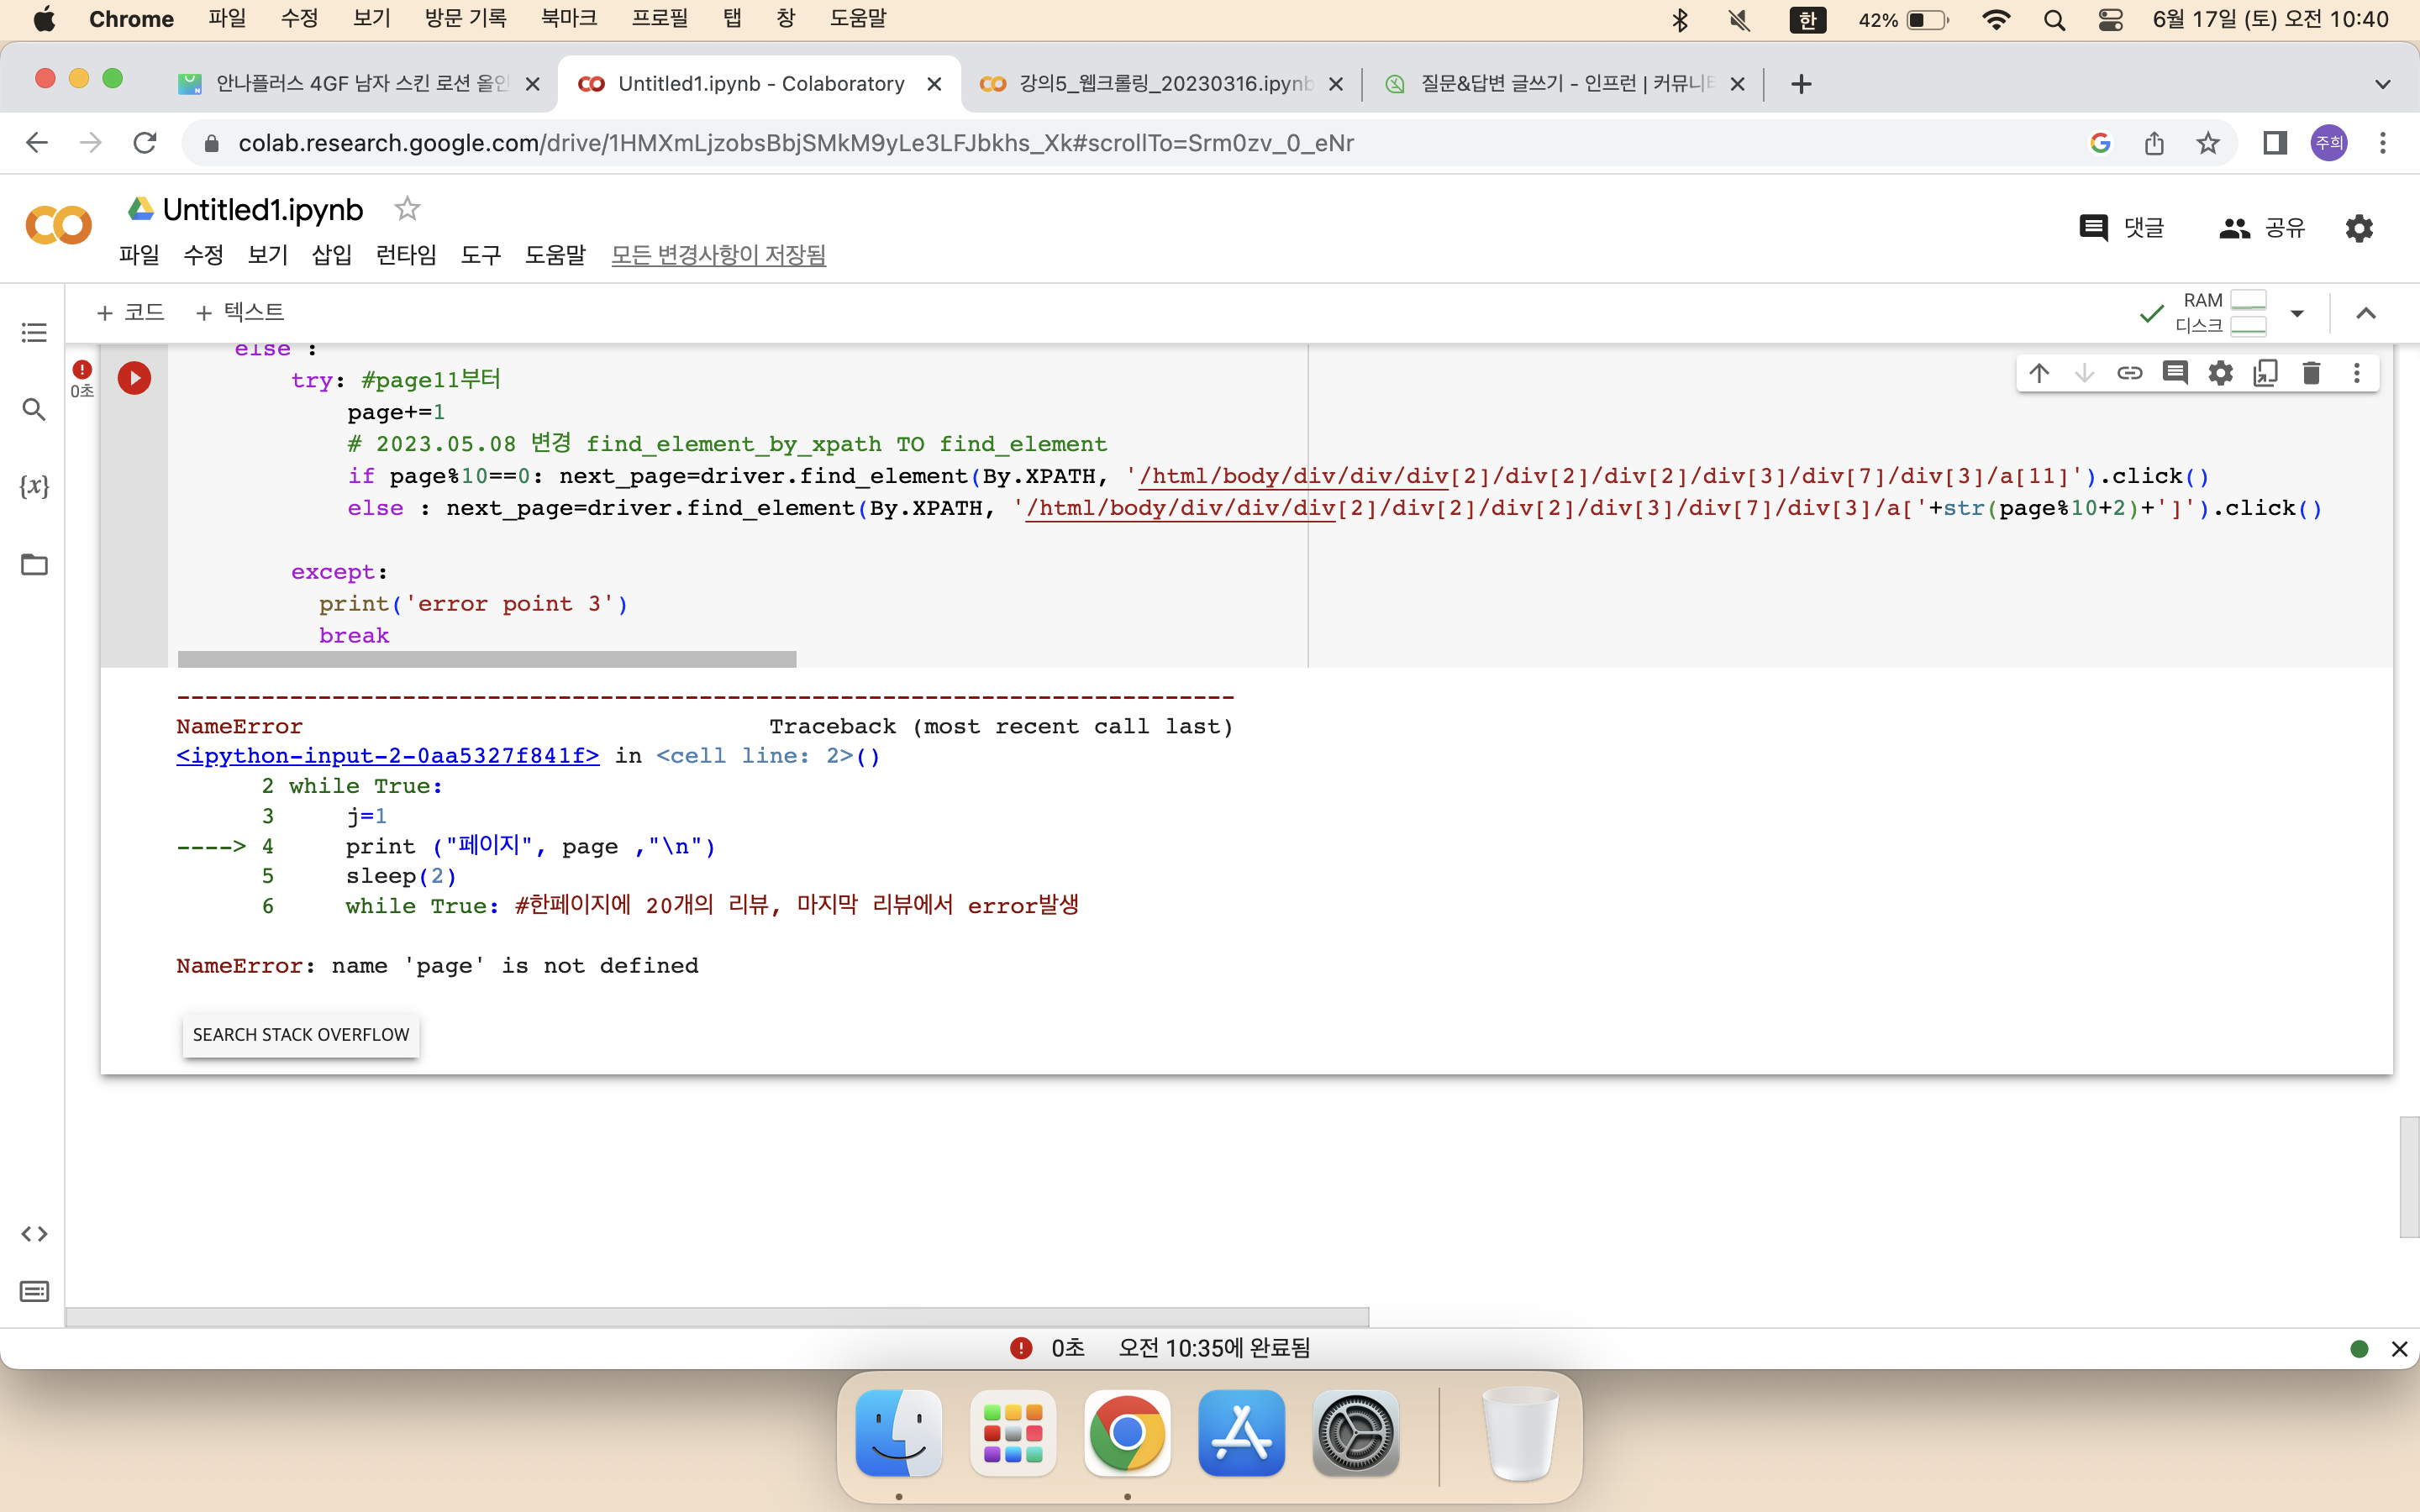2420x1512 pixels.
Task: Open the Colab 삽입 menu
Action: pyautogui.click(x=332, y=255)
